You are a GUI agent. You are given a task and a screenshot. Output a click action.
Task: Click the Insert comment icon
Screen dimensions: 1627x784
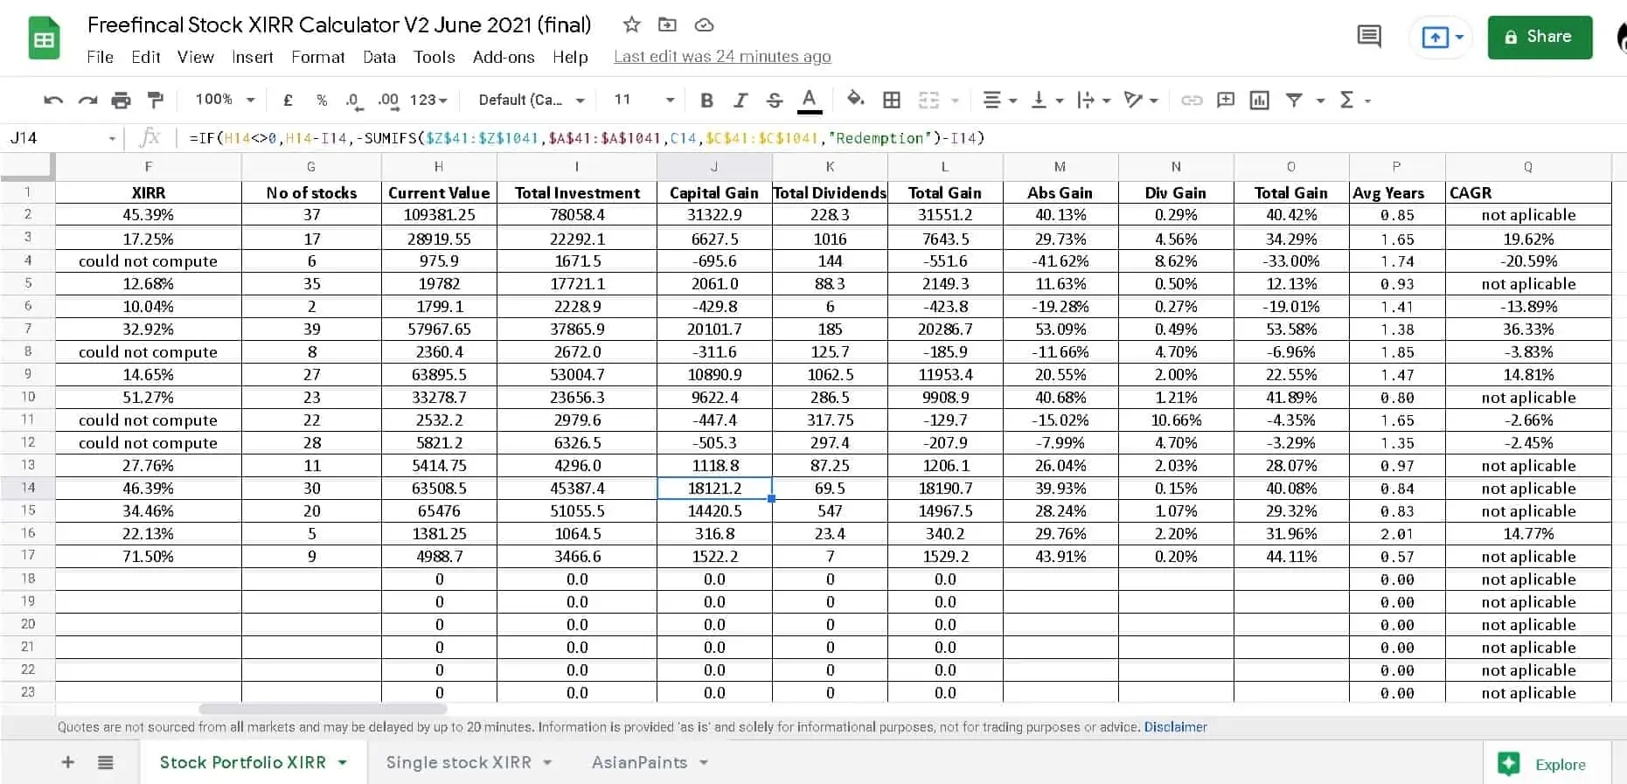tap(1226, 101)
